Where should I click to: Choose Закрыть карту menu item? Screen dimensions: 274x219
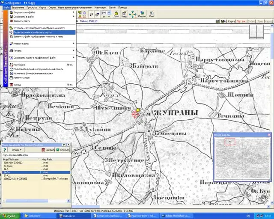pos(42,21)
